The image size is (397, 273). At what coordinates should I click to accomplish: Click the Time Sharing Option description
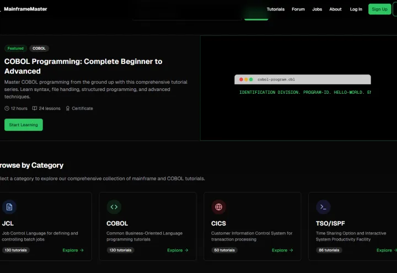(x=351, y=236)
